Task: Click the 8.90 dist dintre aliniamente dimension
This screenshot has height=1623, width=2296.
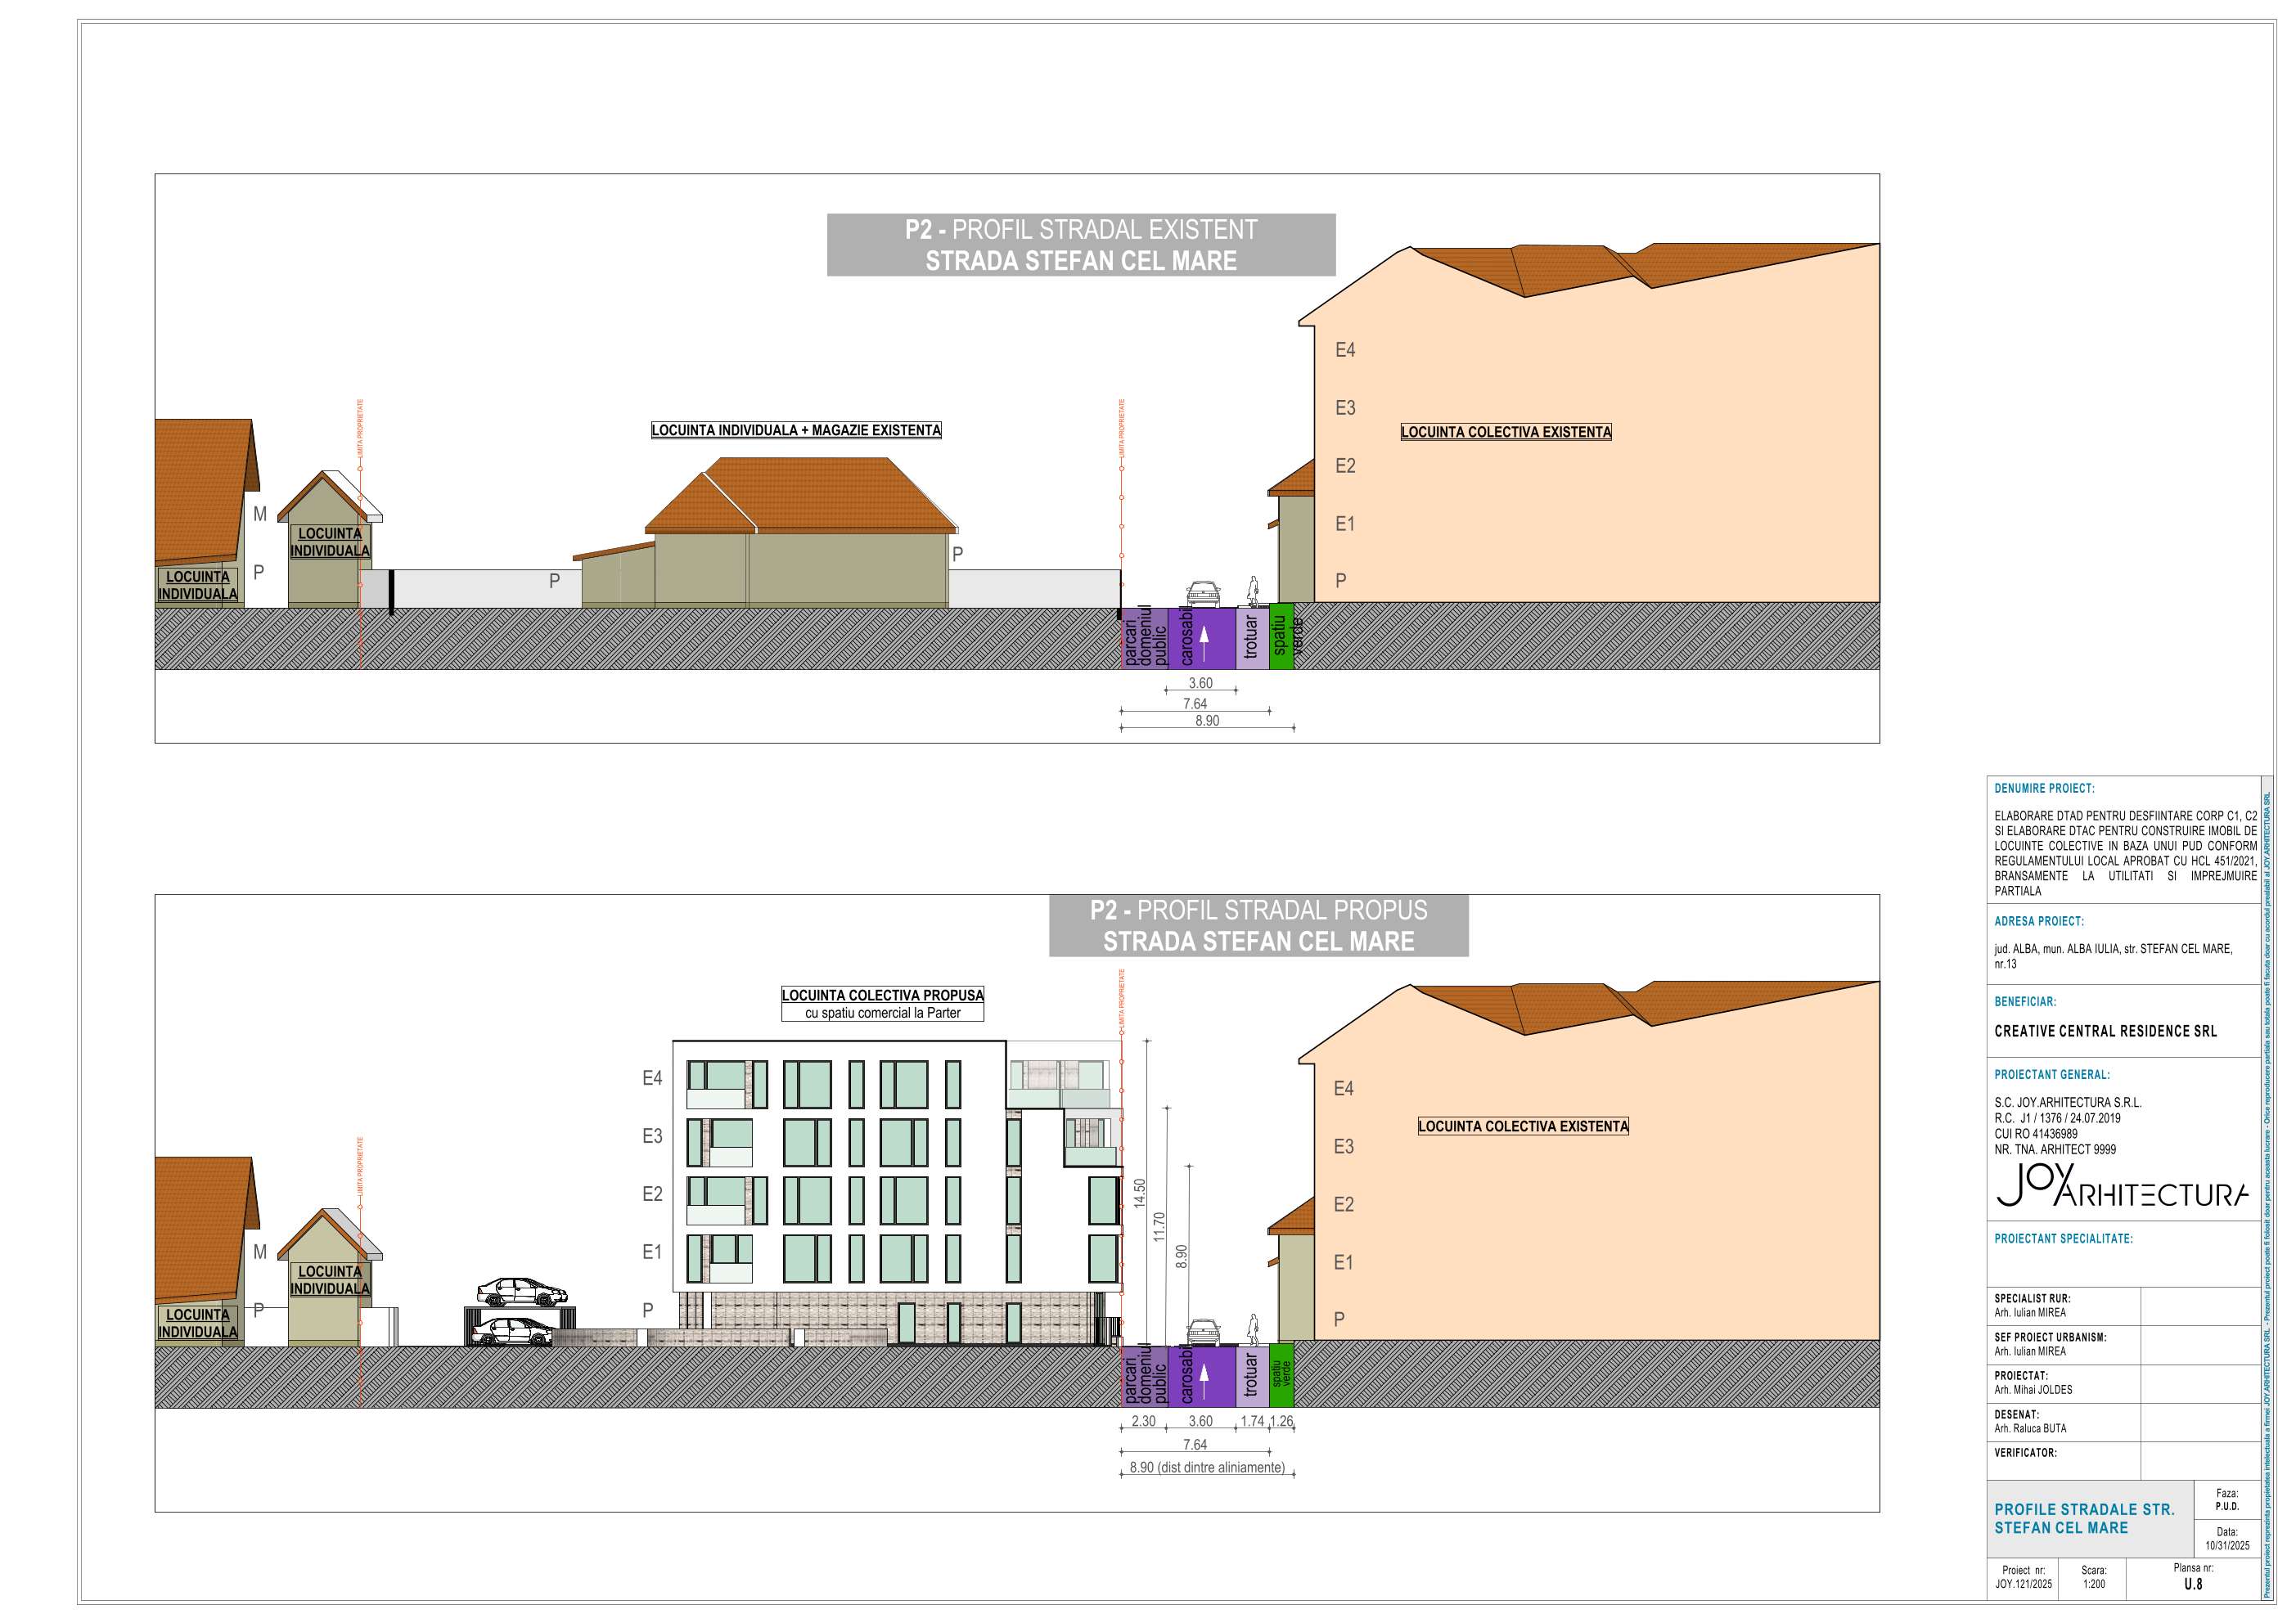Action: [1206, 1468]
